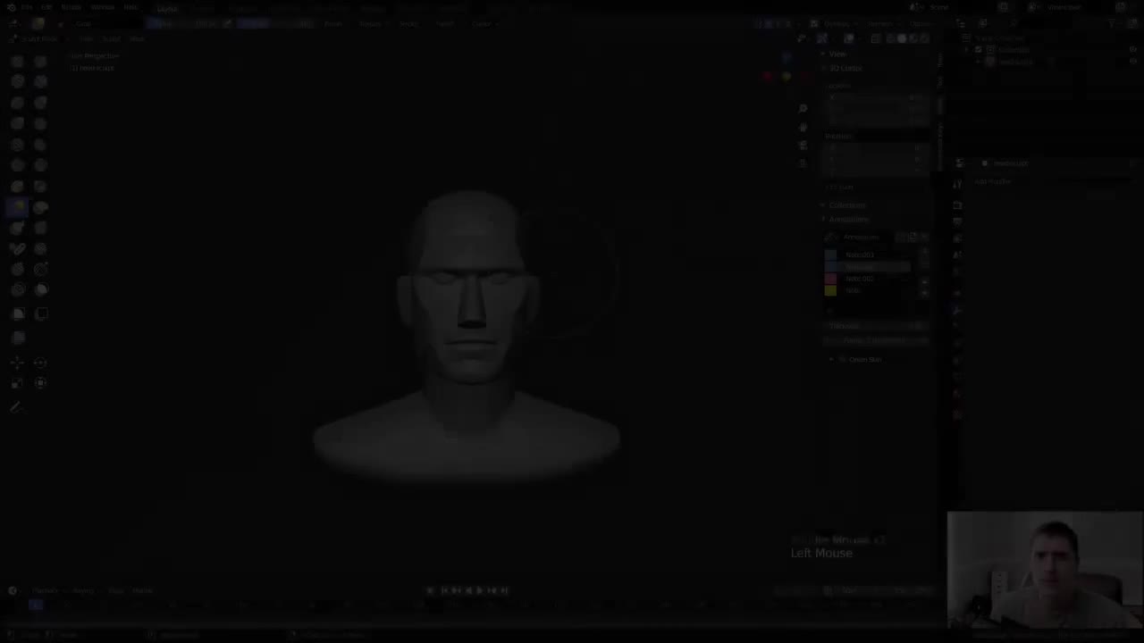Click Note.001 layer color swatch
This screenshot has height=643, width=1144.
830,255
